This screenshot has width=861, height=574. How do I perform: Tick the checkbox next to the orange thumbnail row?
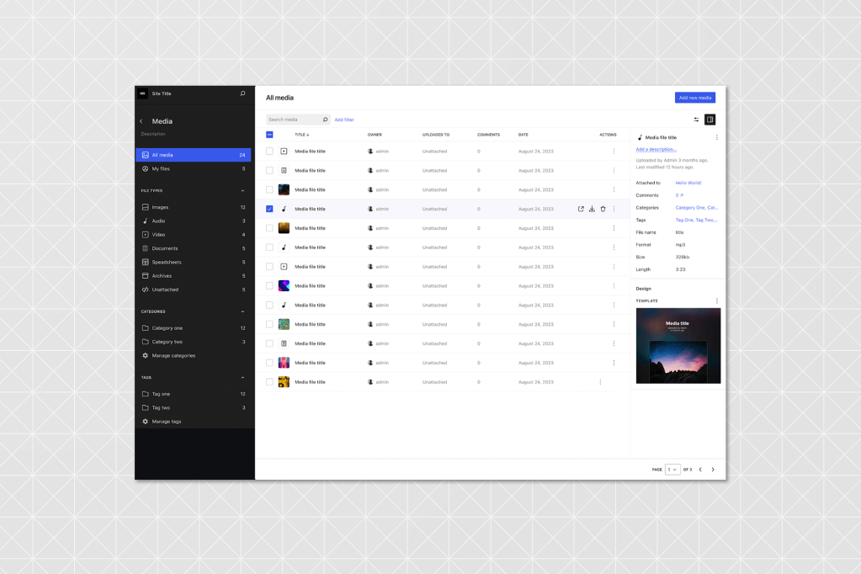[269, 228]
